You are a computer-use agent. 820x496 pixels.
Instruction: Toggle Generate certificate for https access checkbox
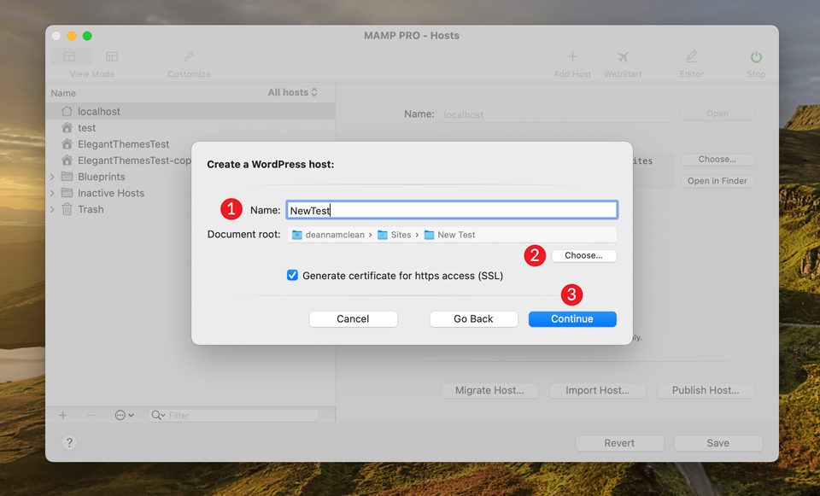[292, 276]
